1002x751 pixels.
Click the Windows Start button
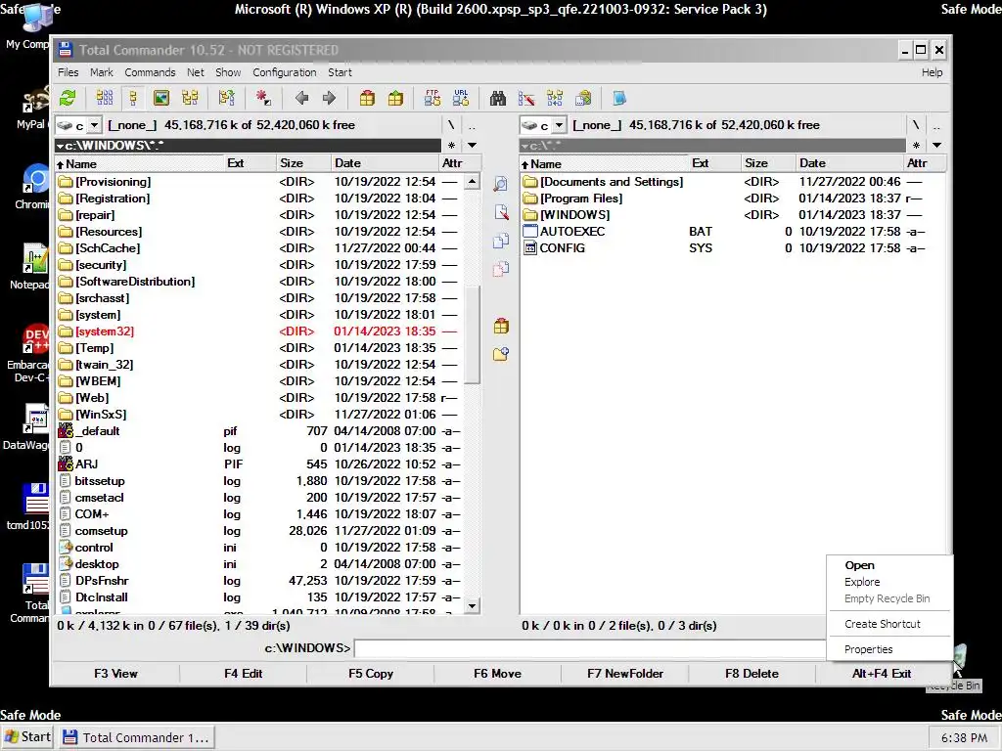pyautogui.click(x=27, y=737)
